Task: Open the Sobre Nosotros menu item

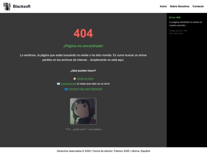Action: pyautogui.click(x=179, y=7)
